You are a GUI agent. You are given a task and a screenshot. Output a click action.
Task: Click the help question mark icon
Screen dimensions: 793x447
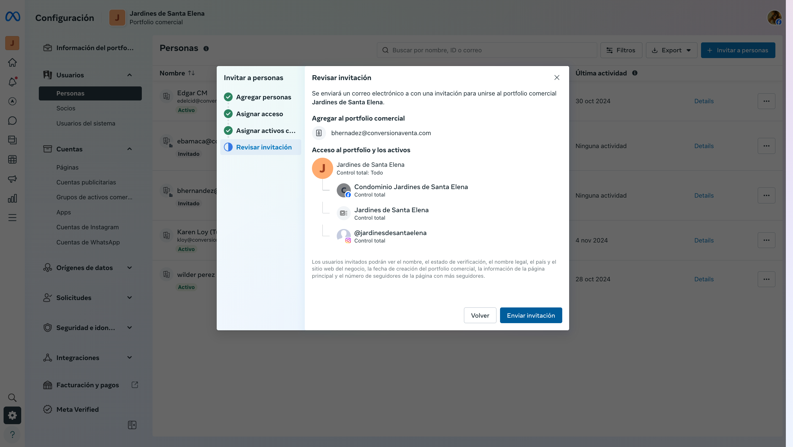click(12, 434)
